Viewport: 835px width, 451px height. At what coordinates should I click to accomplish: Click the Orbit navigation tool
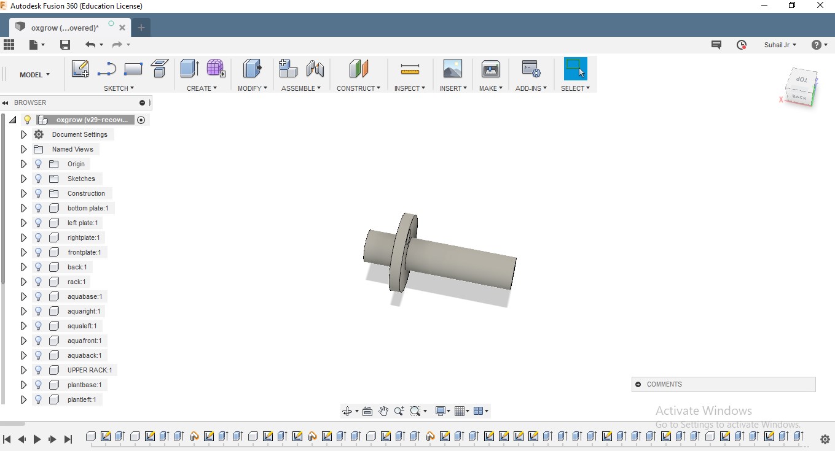(347, 411)
